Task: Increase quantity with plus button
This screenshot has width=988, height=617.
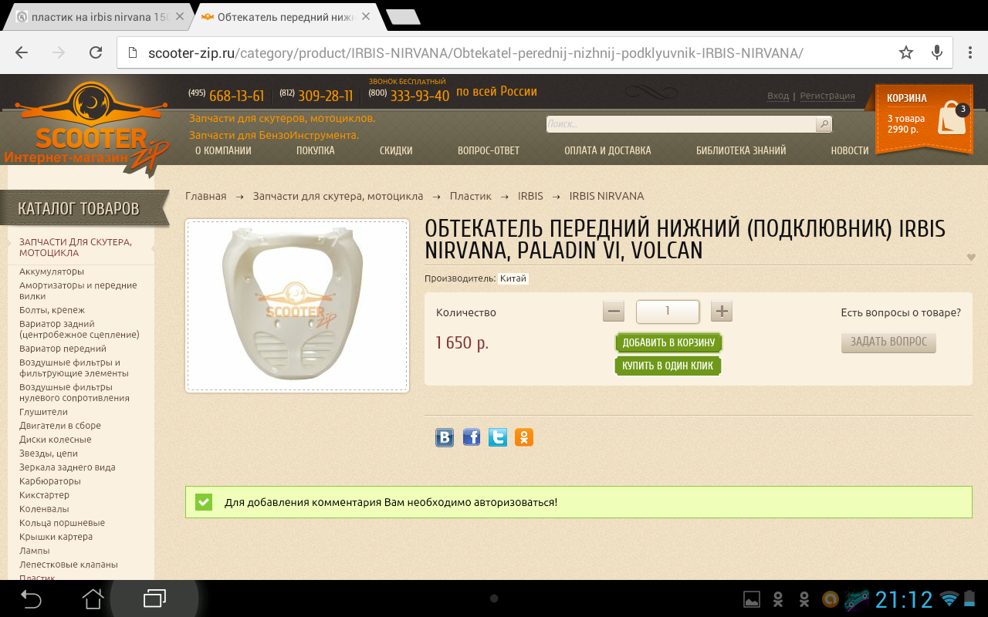Action: (722, 312)
